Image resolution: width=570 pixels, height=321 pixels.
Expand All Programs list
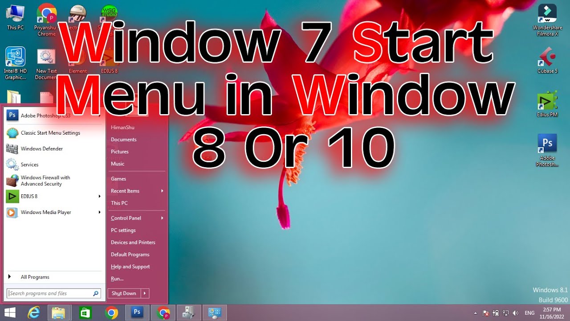54,277
